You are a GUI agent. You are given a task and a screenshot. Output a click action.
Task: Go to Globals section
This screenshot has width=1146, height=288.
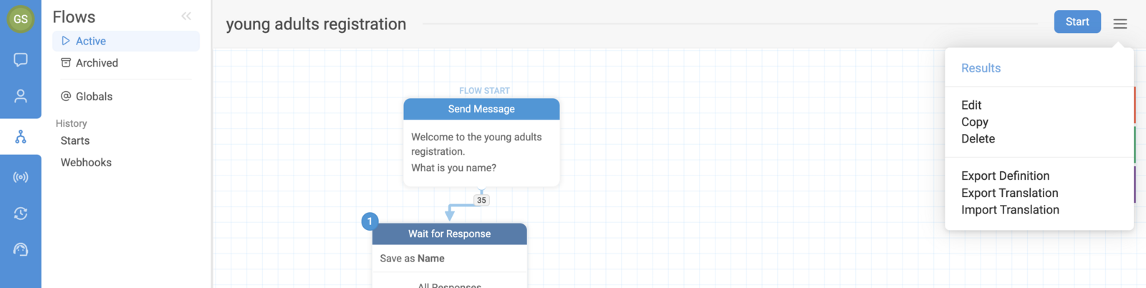click(x=94, y=97)
